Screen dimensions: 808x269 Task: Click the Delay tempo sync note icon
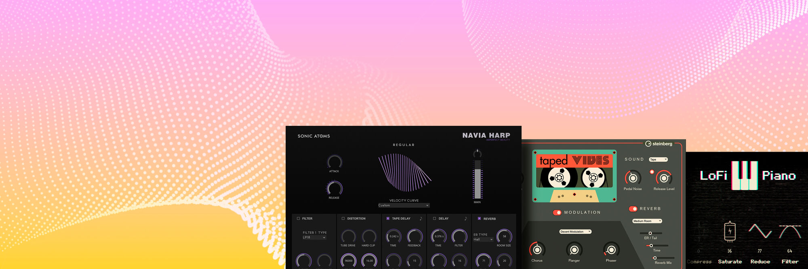click(465, 219)
